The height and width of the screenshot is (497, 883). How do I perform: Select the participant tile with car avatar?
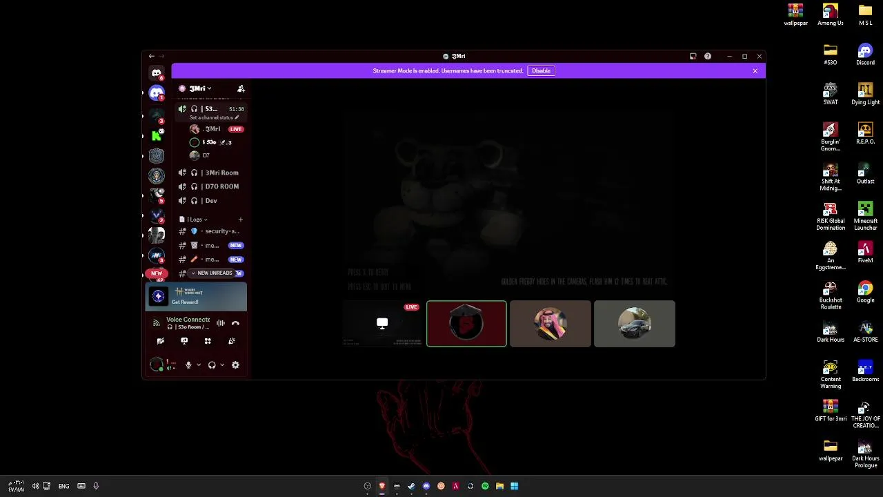pyautogui.click(x=635, y=324)
